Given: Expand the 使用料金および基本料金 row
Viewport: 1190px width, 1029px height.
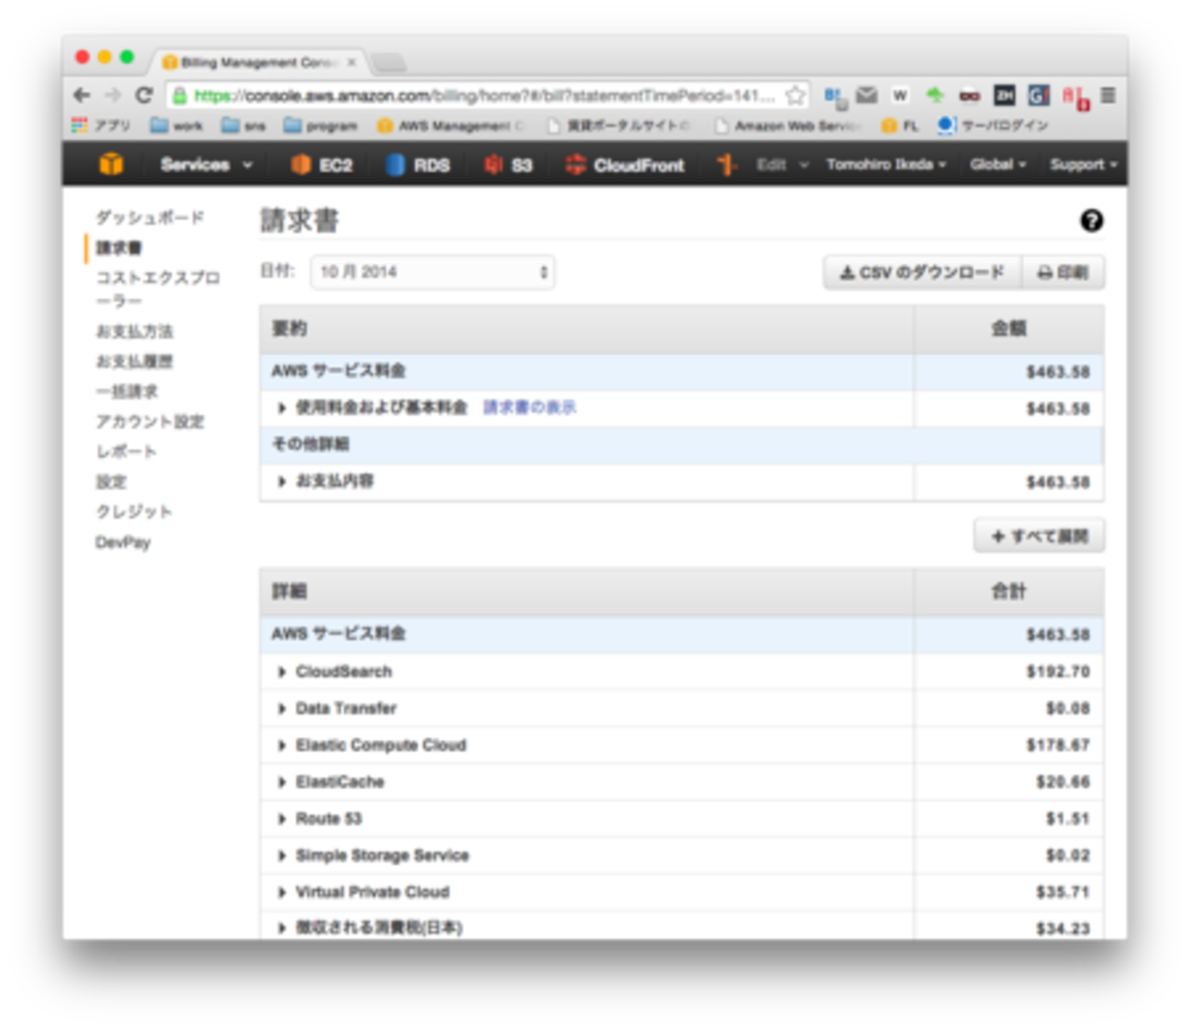Looking at the screenshot, I should click(281, 408).
